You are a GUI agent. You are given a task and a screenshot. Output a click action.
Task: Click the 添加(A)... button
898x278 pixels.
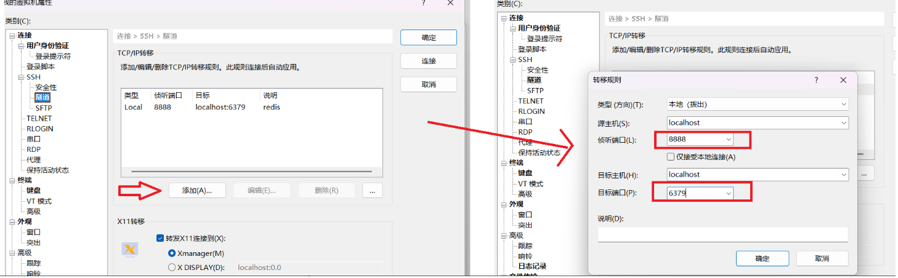pyautogui.click(x=197, y=191)
